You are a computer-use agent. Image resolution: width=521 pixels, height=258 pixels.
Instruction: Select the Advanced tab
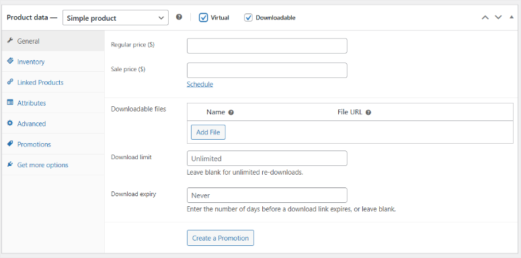point(53,124)
